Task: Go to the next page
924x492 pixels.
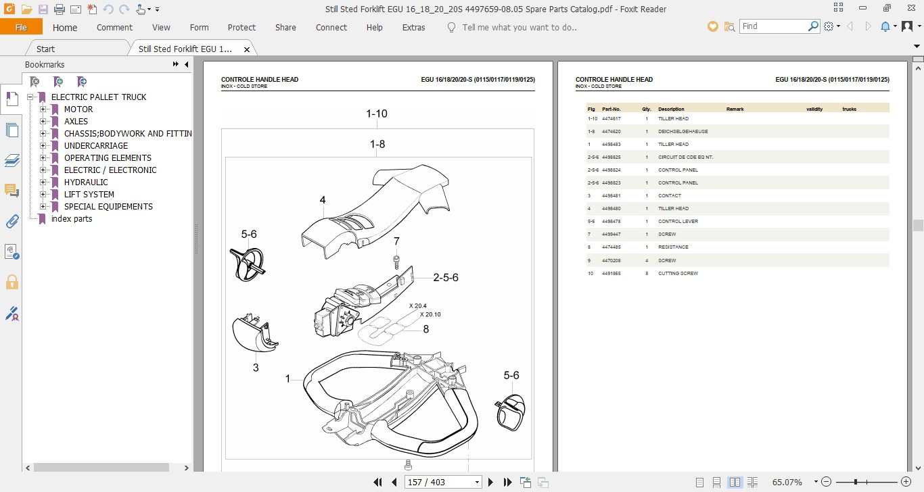Action: click(x=491, y=483)
